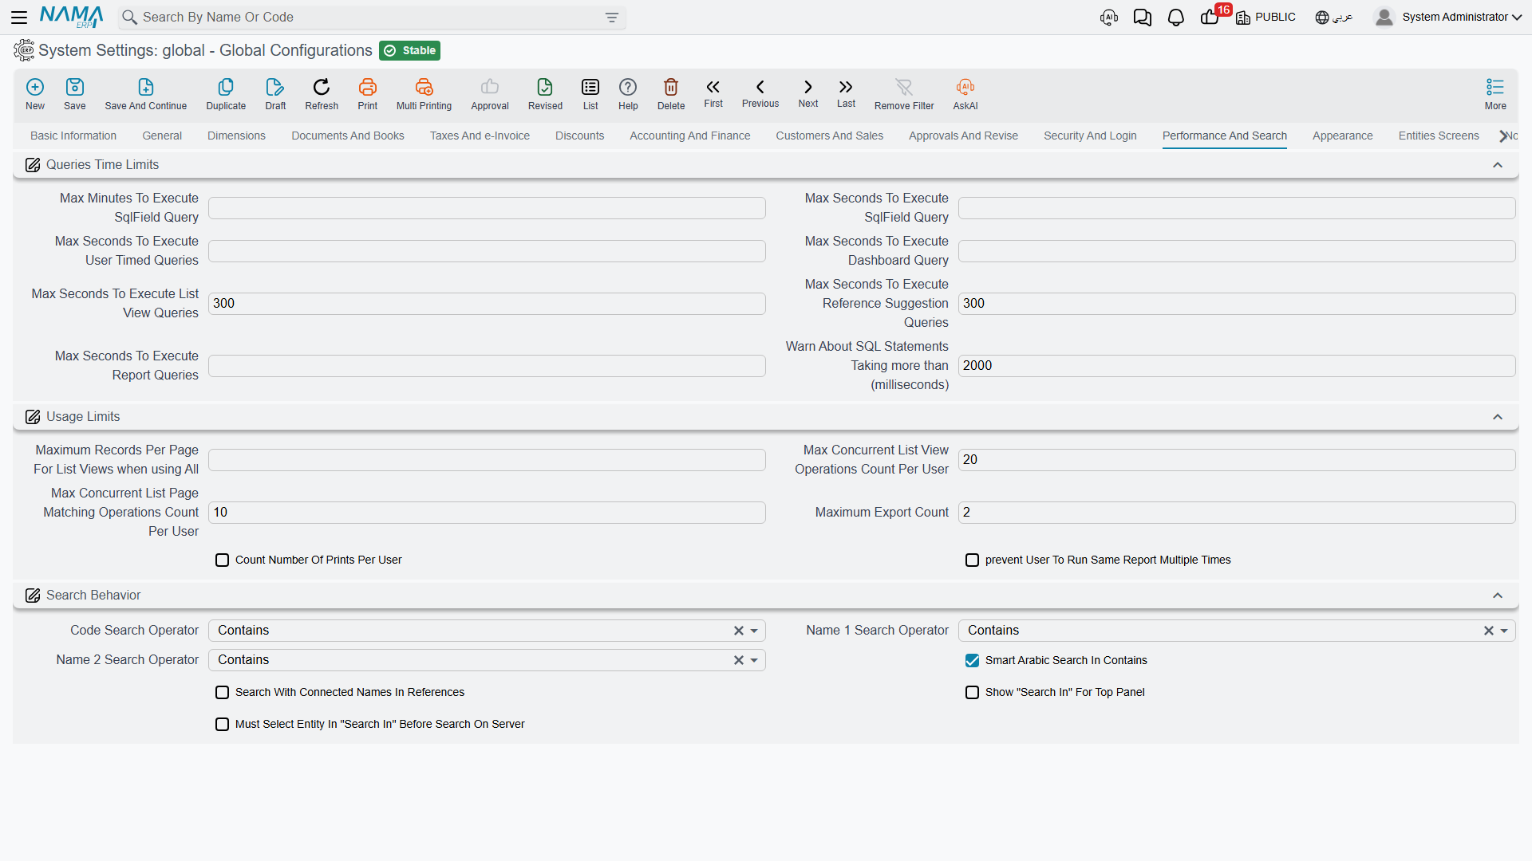
Task: Toggle Count Number Of Prints Per User
Action: (x=223, y=560)
